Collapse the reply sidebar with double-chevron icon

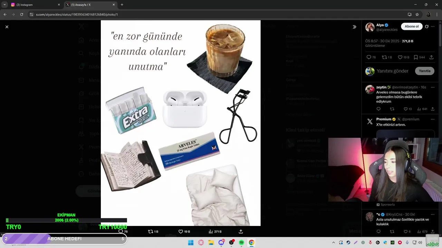(x=354, y=27)
